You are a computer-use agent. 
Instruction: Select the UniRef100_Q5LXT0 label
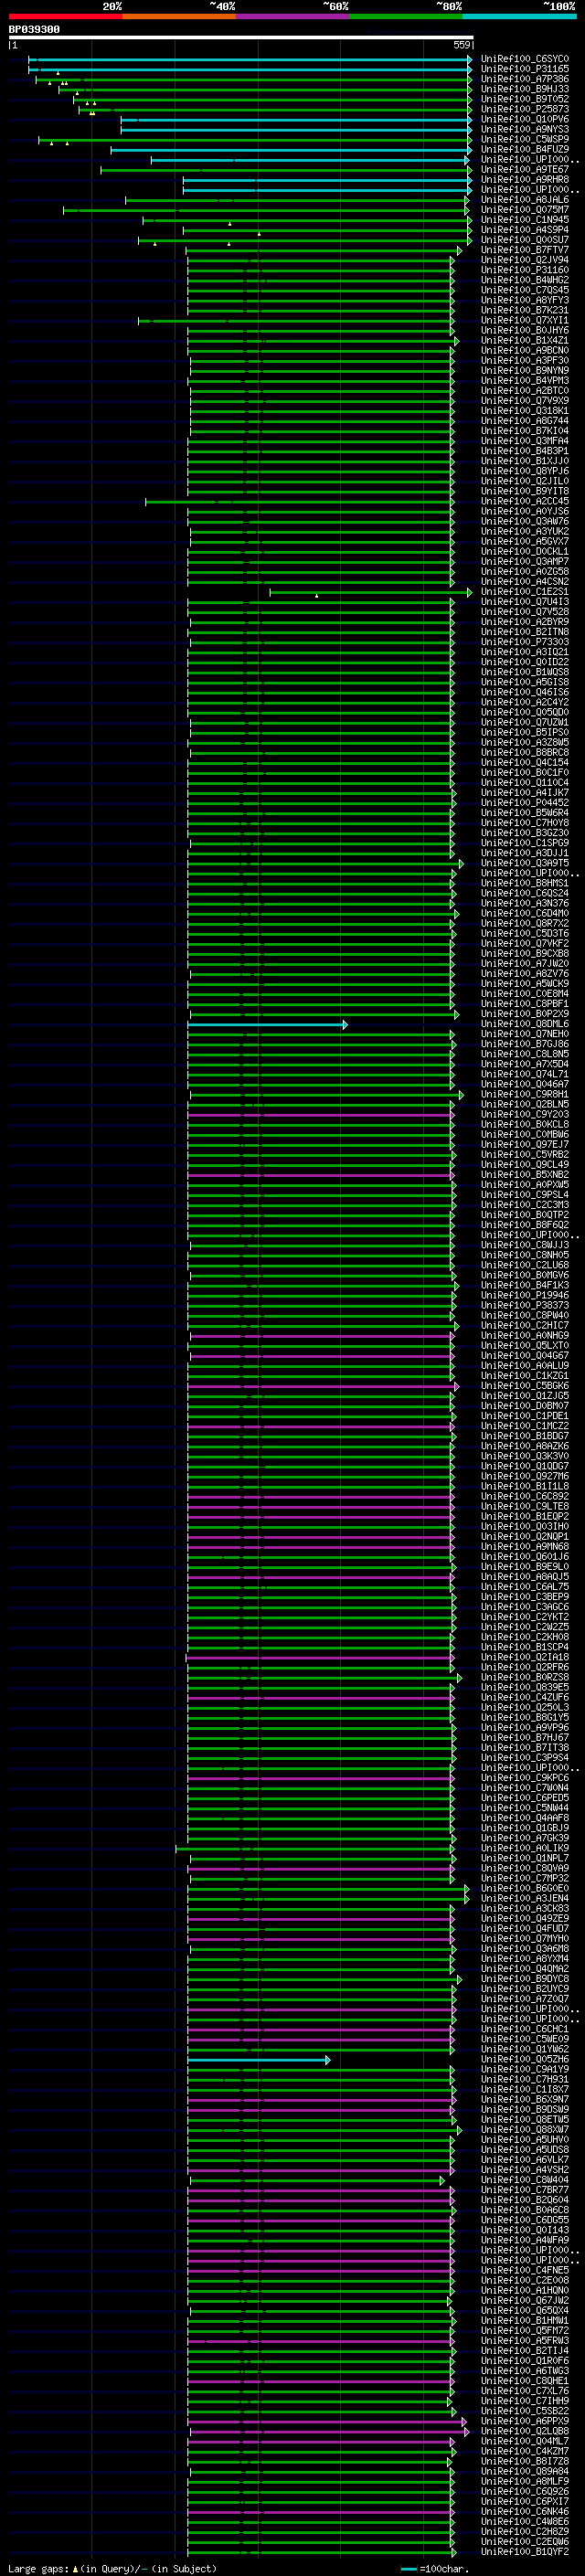(525, 1346)
